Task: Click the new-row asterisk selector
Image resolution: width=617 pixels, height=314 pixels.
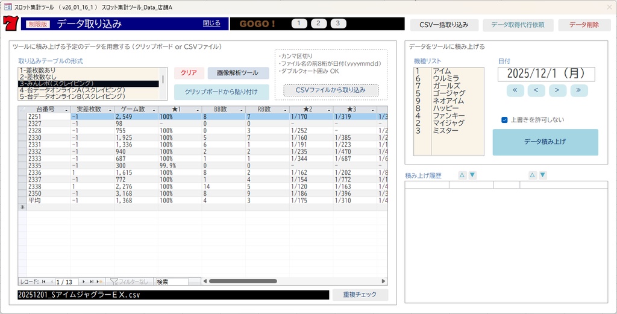Action: 22,207
